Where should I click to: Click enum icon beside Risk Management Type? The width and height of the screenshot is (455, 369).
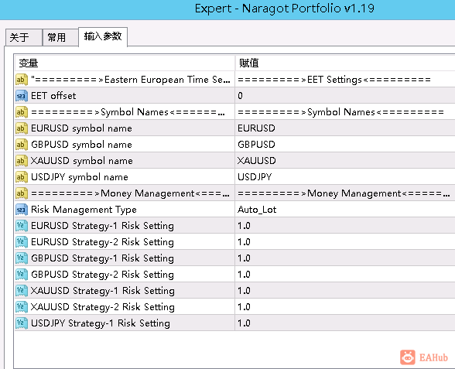tap(22, 210)
